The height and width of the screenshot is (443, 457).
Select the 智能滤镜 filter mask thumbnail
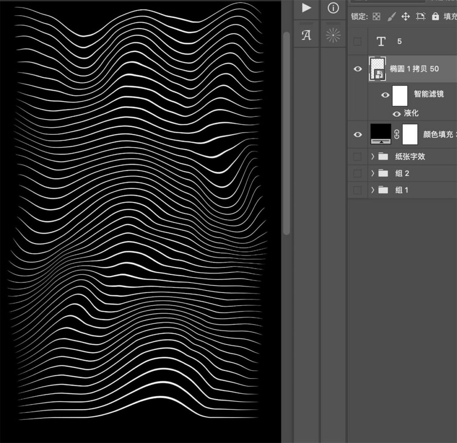coord(400,95)
